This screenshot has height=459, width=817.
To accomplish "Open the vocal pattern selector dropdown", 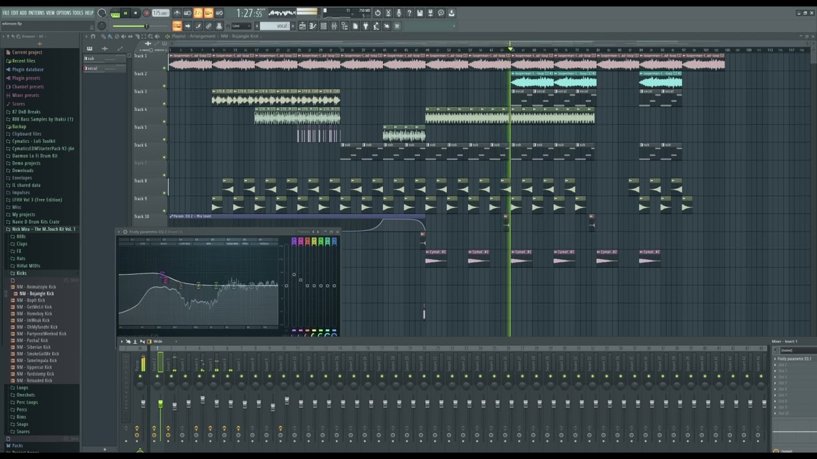I will [x=274, y=26].
